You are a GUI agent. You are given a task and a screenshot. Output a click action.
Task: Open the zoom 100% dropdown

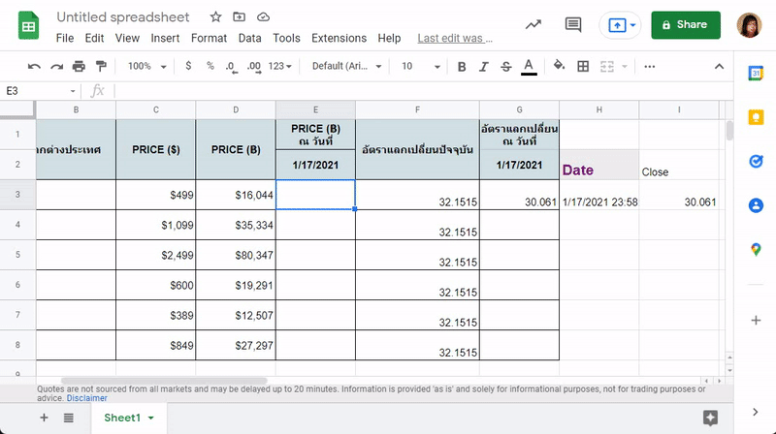147,66
